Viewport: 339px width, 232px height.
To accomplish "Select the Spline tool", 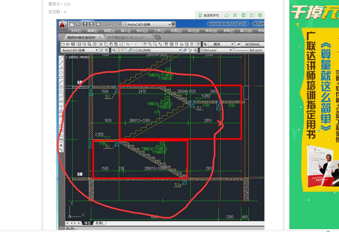I will click(x=61, y=97).
